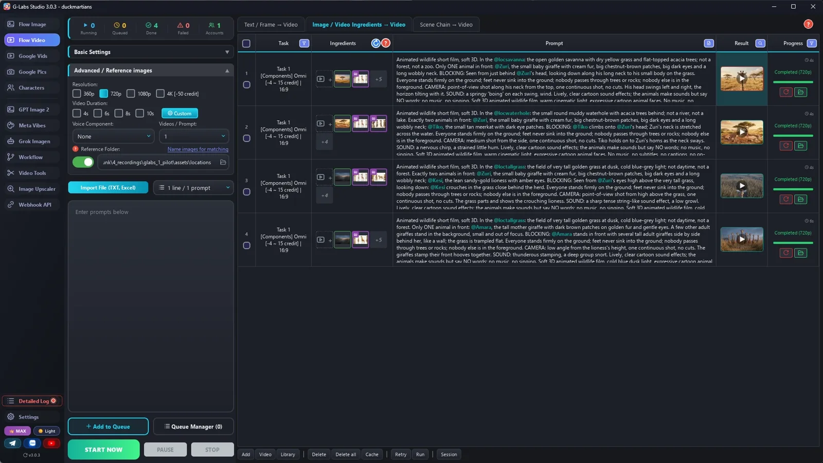The width and height of the screenshot is (823, 463).
Task: Browse for the reference folder path
Action: pos(223,163)
